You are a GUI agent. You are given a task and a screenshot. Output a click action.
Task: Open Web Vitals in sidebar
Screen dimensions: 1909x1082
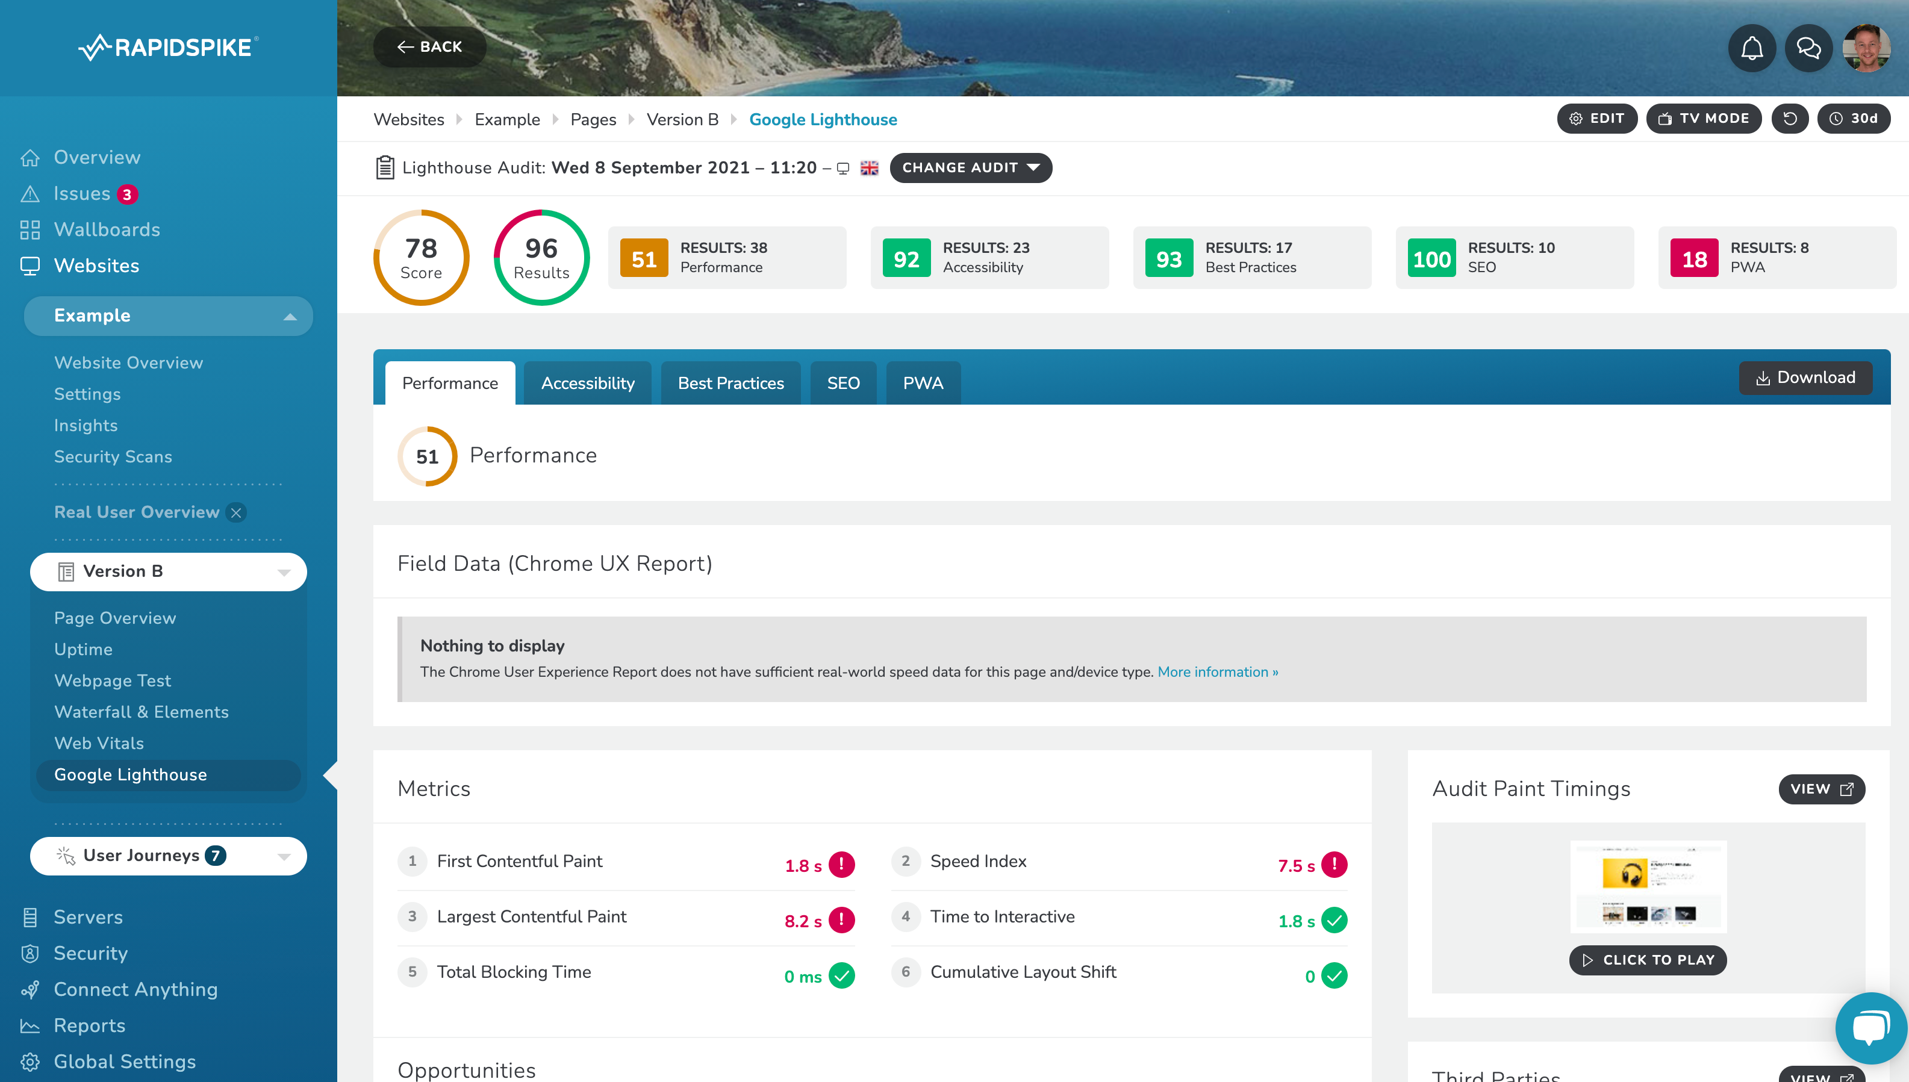tap(99, 743)
